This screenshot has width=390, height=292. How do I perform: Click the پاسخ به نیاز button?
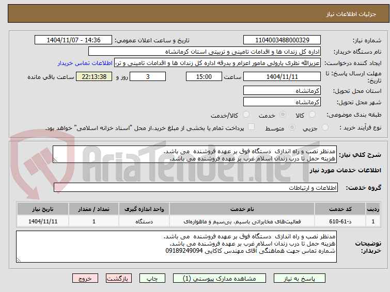coord(300,279)
